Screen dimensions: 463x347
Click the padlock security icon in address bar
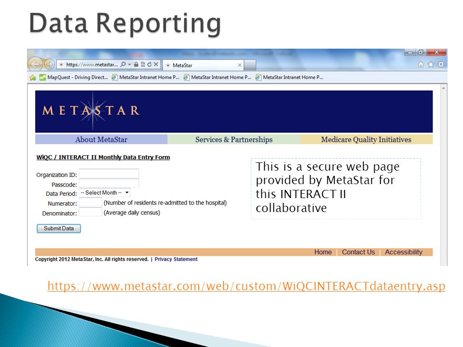(x=136, y=64)
